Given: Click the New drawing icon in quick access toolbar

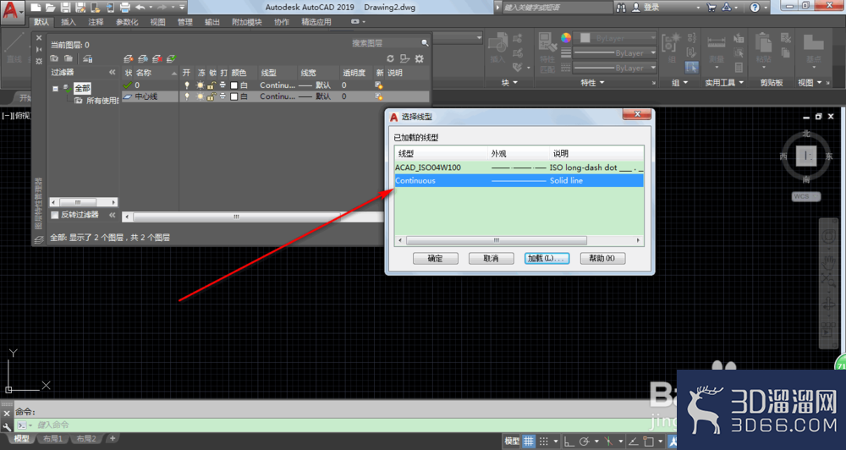Looking at the screenshot, I should pyautogui.click(x=35, y=8).
